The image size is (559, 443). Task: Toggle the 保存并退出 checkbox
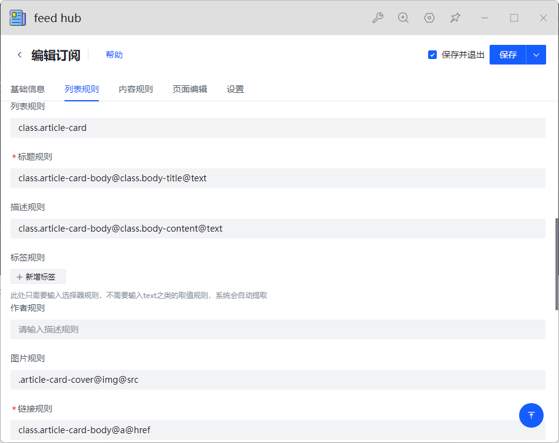point(432,55)
